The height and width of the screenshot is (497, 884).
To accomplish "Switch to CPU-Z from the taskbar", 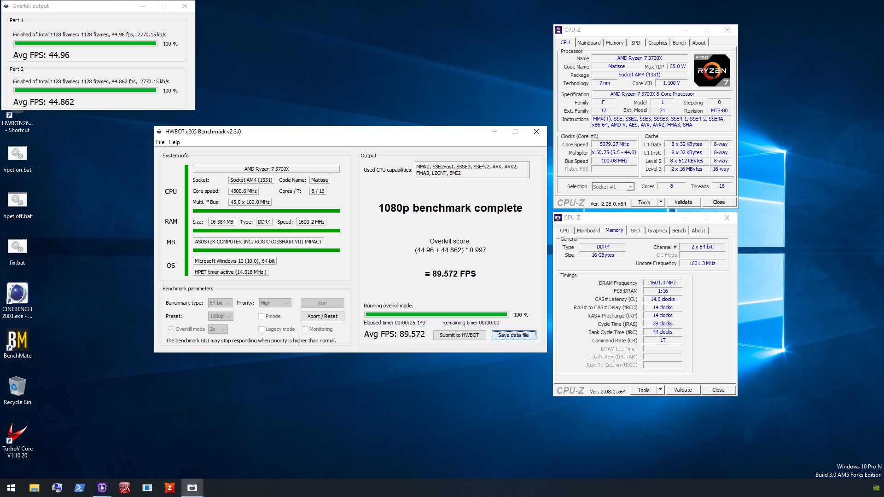I will click(x=102, y=488).
